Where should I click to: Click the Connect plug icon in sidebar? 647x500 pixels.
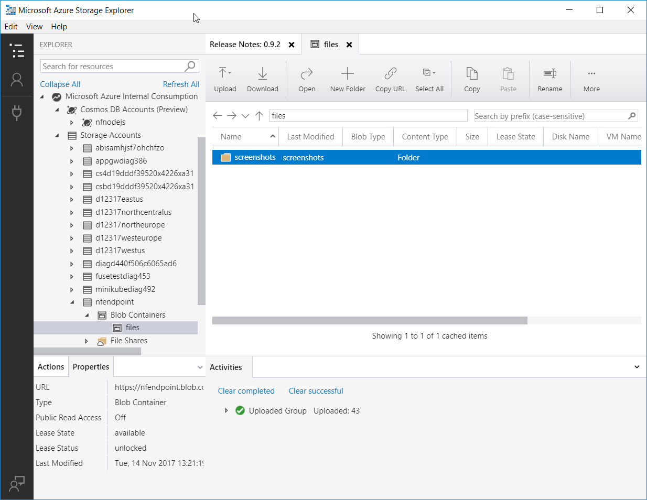[17, 113]
